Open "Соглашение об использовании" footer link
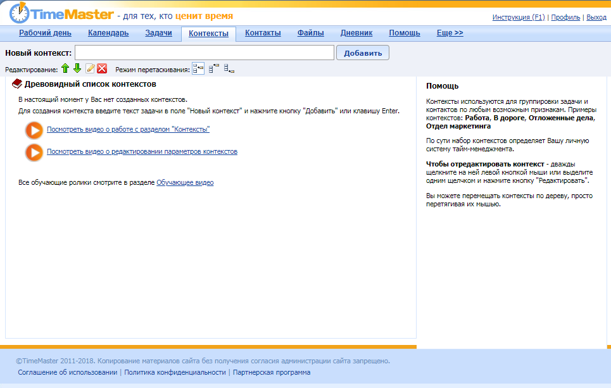Viewport: 611px width, 388px height. click(67, 372)
